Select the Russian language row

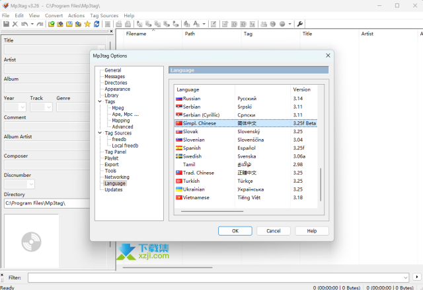tap(246, 99)
